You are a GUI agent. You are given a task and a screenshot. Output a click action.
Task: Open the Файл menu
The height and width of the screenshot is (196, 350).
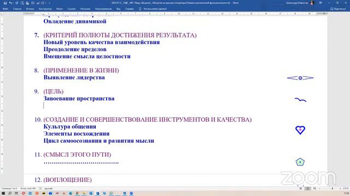click(5, 9)
